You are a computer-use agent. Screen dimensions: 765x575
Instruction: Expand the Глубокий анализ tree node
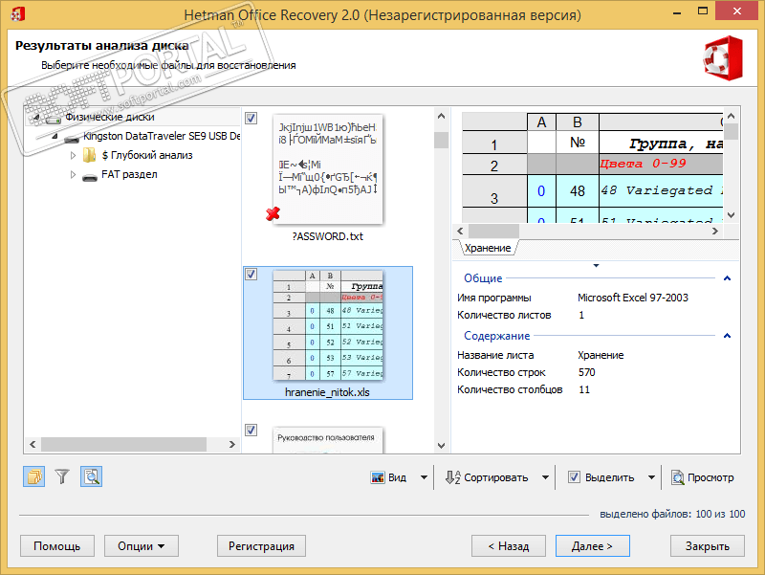73,155
